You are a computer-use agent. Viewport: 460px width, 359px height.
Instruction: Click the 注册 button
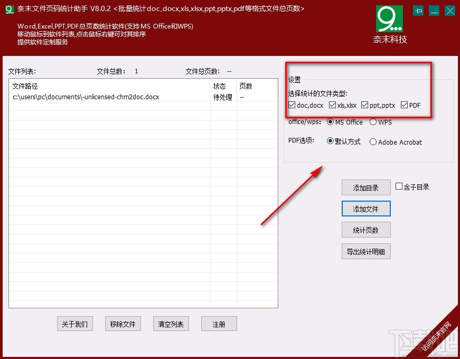219,324
